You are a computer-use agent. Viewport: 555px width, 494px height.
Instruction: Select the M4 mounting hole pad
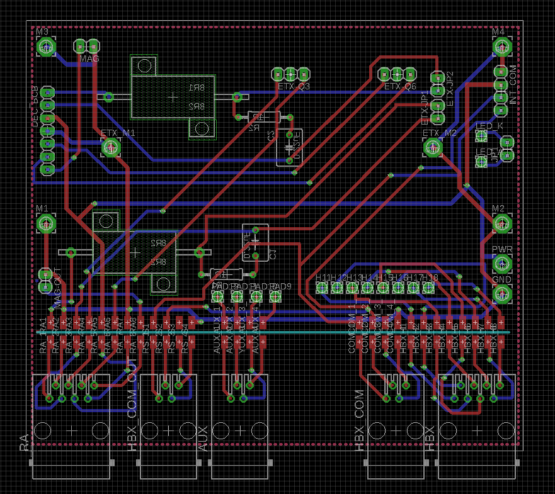click(501, 46)
